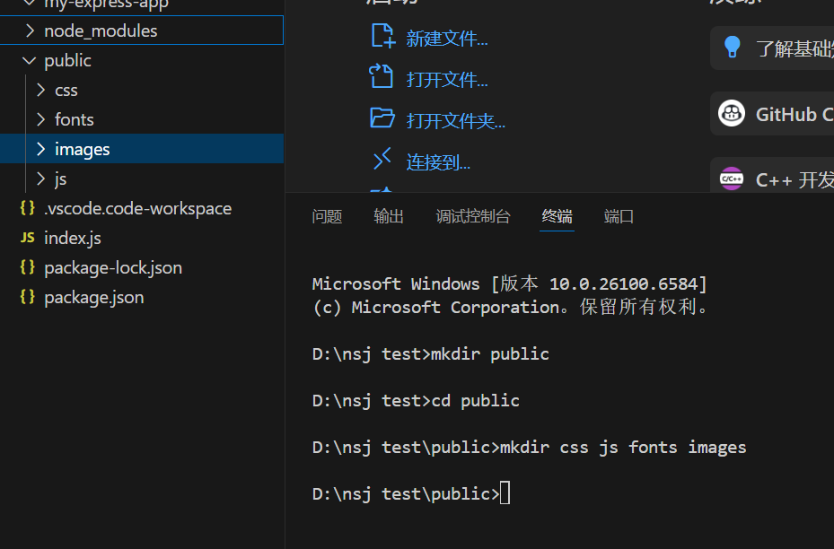This screenshot has height=549, width=834.
Task: Switch to the 输出 panel tab
Action: point(389,217)
